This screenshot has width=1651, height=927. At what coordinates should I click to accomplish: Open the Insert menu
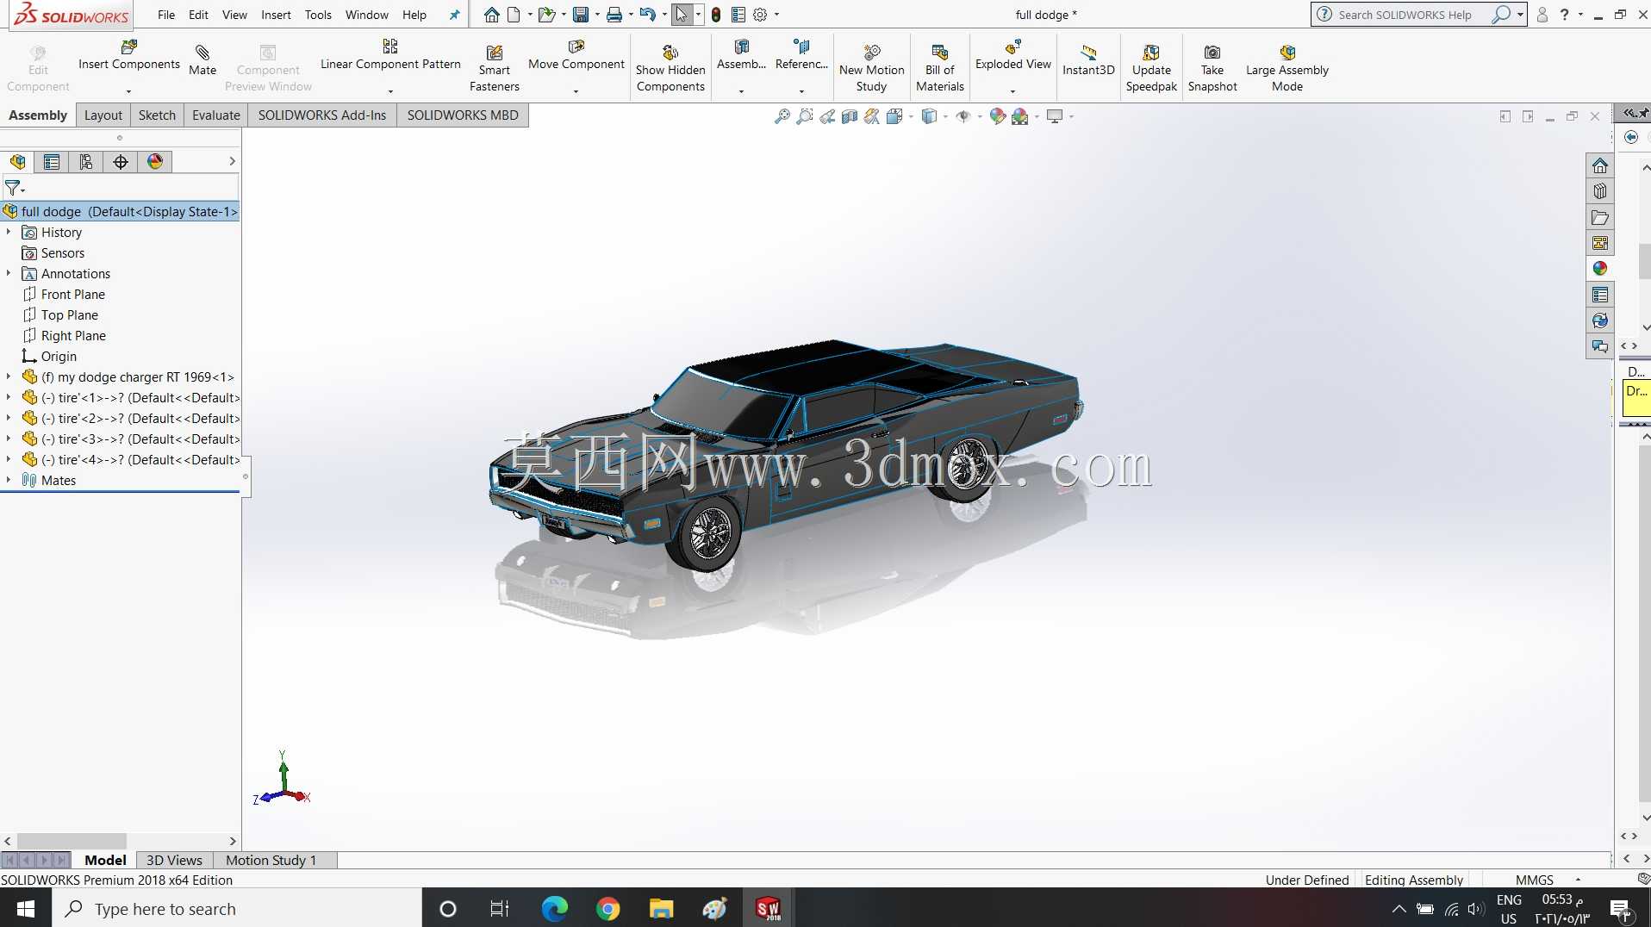[276, 15]
